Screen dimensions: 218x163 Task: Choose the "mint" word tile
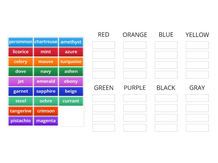[46, 52]
